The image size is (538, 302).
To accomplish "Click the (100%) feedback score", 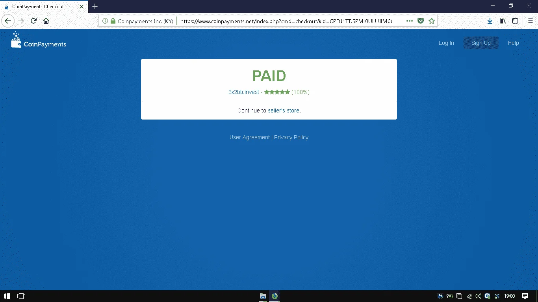I will [301, 92].
